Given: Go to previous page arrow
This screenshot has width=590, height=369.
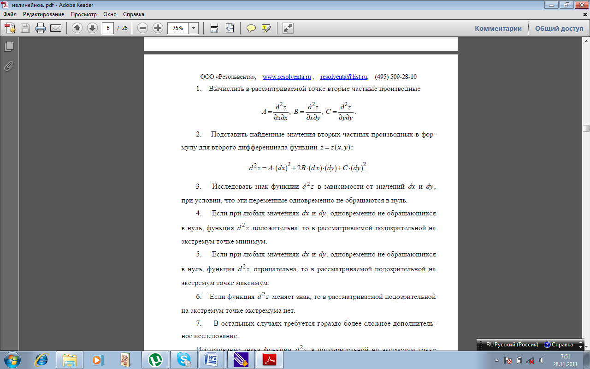Looking at the screenshot, I should pos(77,28).
